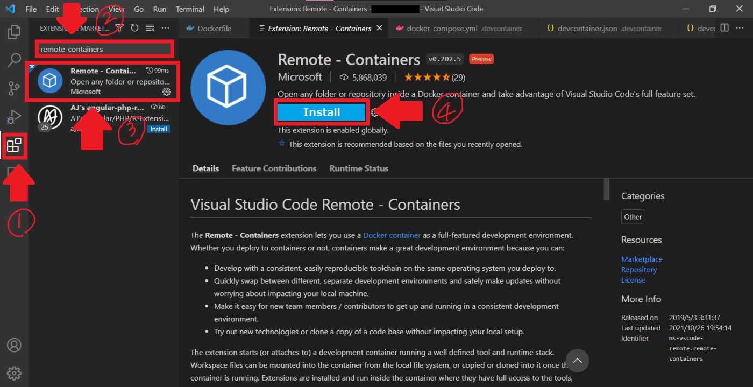Click 'This extension is enabled globally.' text
This screenshot has height=387, width=753.
(333, 130)
